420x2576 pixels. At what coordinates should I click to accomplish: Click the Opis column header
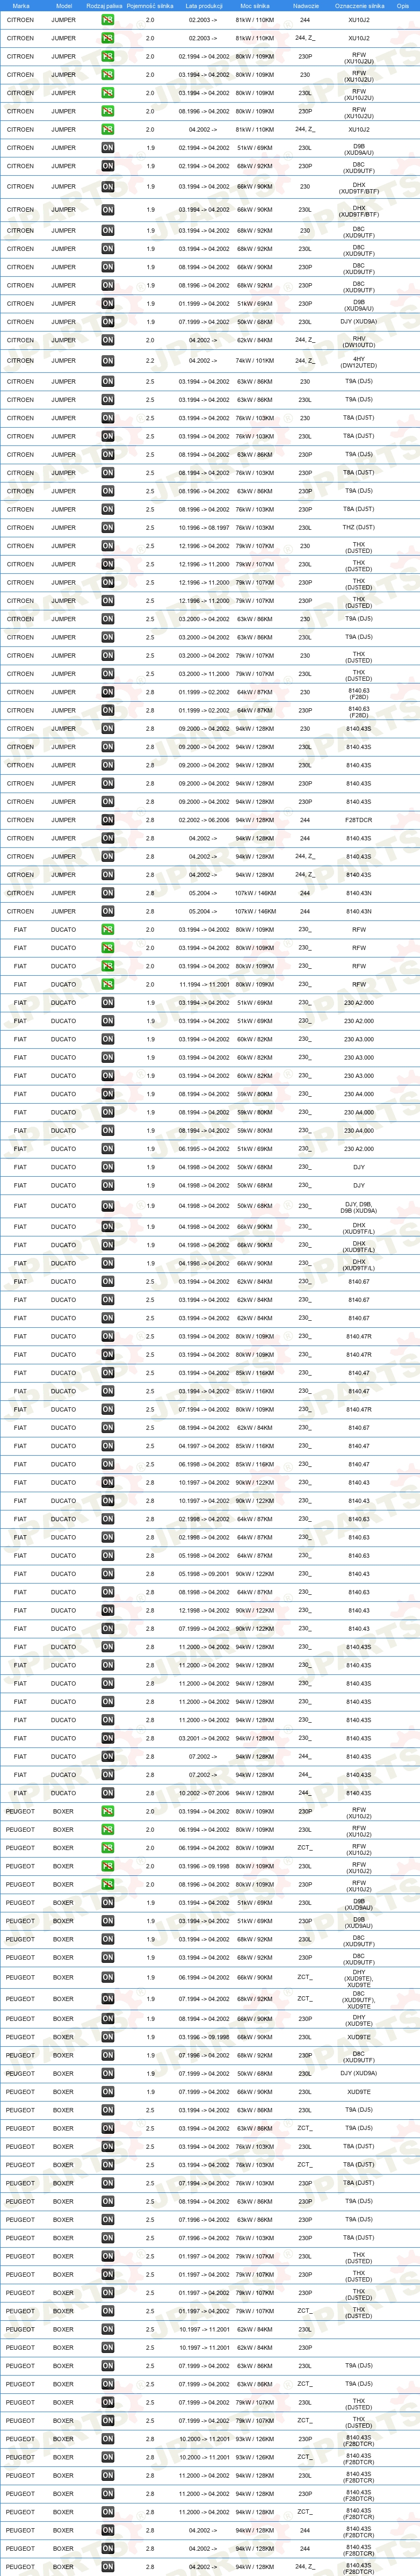[403, 6]
